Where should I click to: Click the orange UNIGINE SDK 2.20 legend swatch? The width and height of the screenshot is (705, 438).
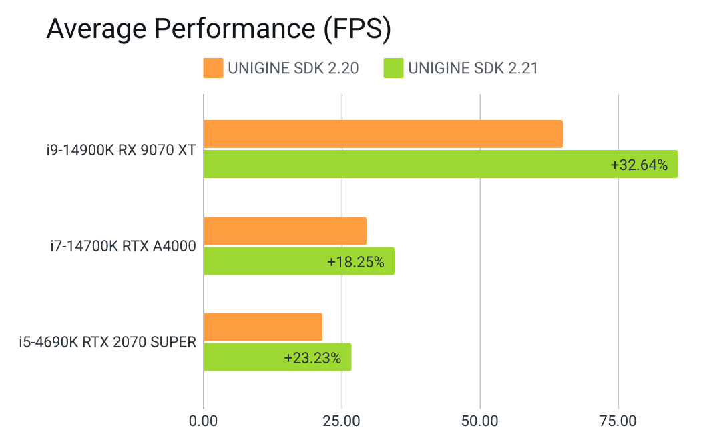[213, 68]
